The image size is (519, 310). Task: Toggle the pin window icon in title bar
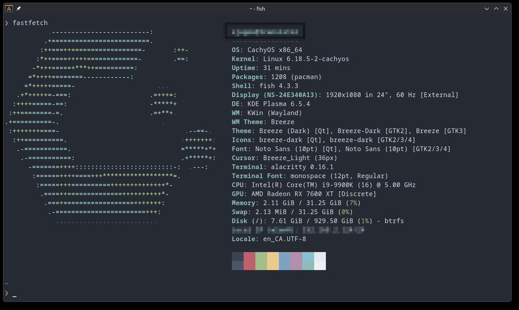click(19, 8)
